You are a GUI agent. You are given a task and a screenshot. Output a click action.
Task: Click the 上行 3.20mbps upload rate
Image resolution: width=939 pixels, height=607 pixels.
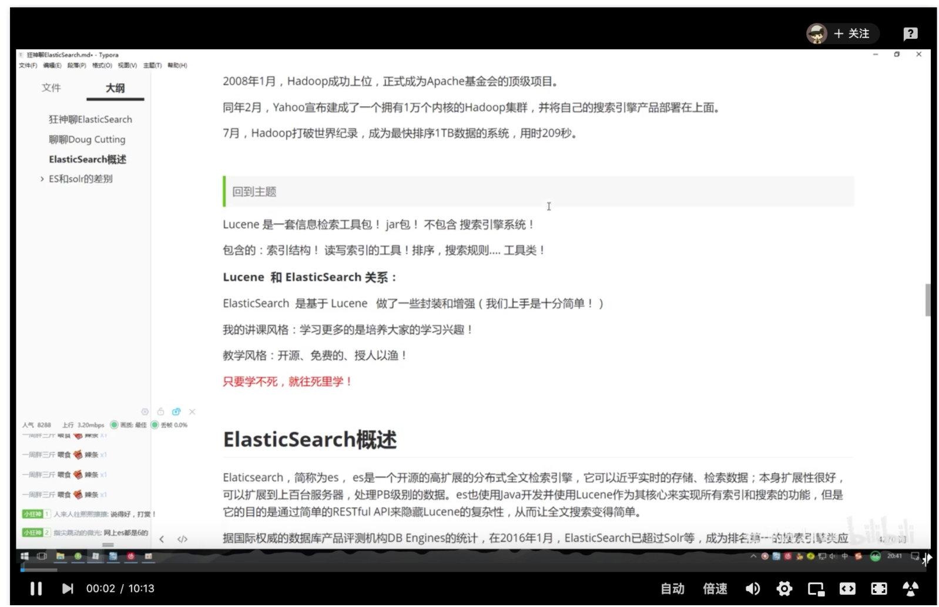click(x=83, y=425)
